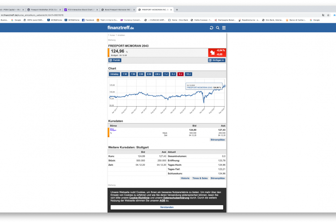Open the Datenschutzerklärung link
This screenshot has height=224, width=336.
click(x=176, y=198)
